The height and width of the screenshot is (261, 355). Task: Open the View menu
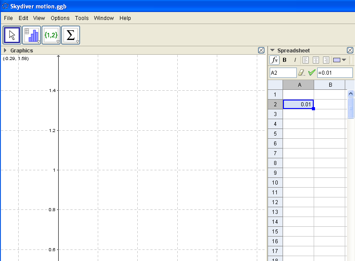39,18
